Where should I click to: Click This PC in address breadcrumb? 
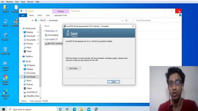click(43, 20)
